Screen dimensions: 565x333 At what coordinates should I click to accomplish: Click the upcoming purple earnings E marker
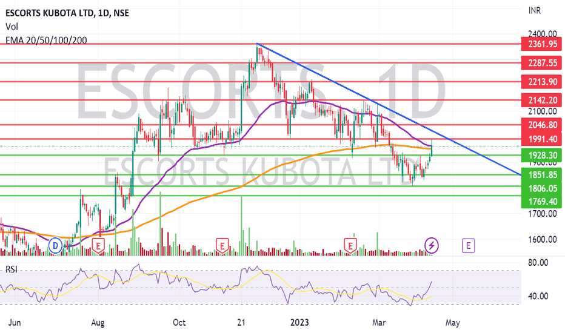pyautogui.click(x=469, y=246)
